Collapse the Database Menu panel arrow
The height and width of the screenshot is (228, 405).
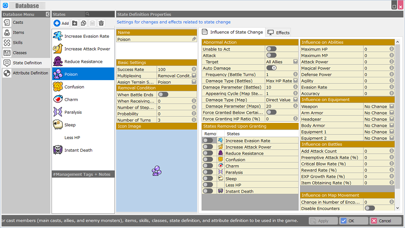click(47, 14)
